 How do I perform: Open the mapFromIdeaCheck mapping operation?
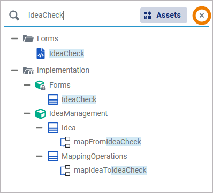point(108,142)
